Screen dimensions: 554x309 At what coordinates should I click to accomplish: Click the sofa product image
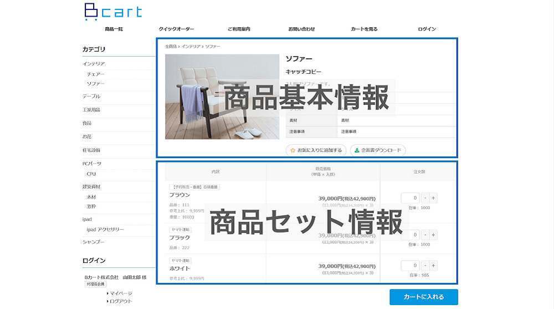(x=222, y=97)
